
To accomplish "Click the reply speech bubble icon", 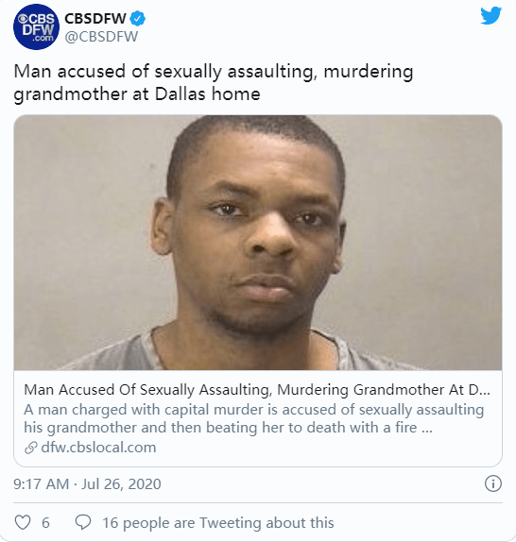I will 83,522.
